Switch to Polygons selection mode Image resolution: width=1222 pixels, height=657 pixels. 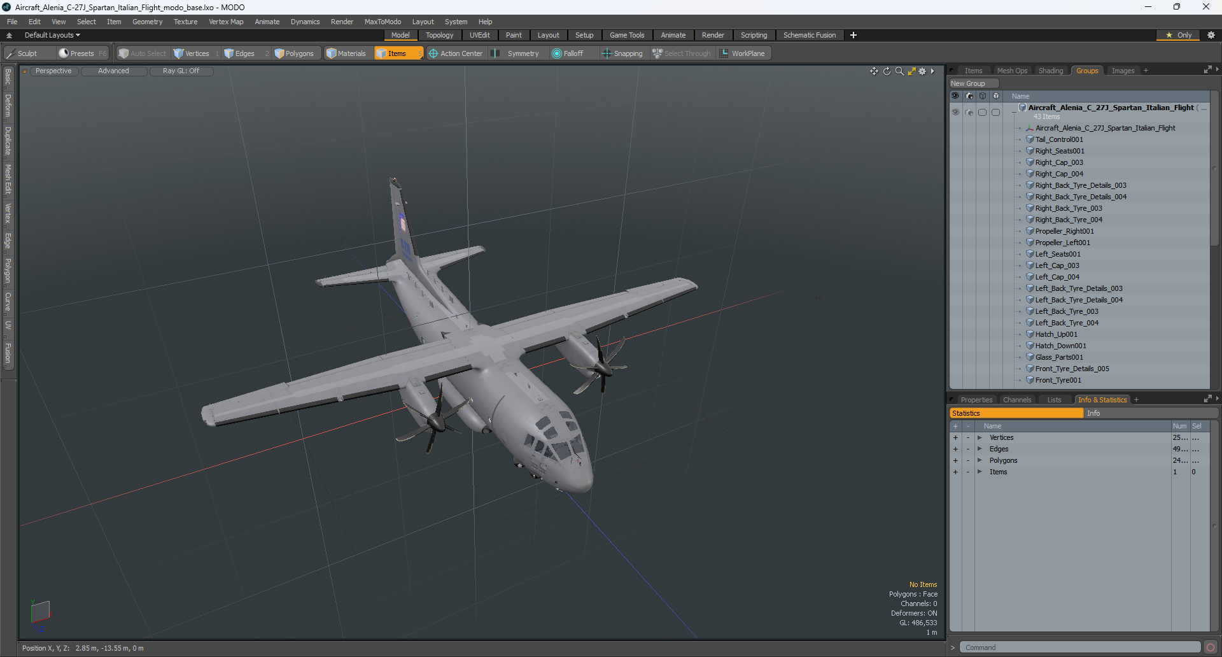click(298, 53)
